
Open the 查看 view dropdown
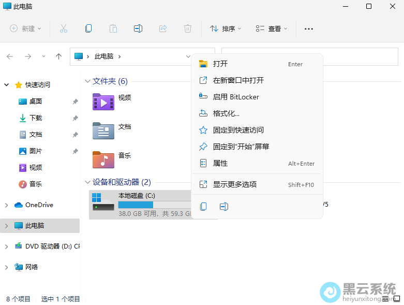[272, 28]
